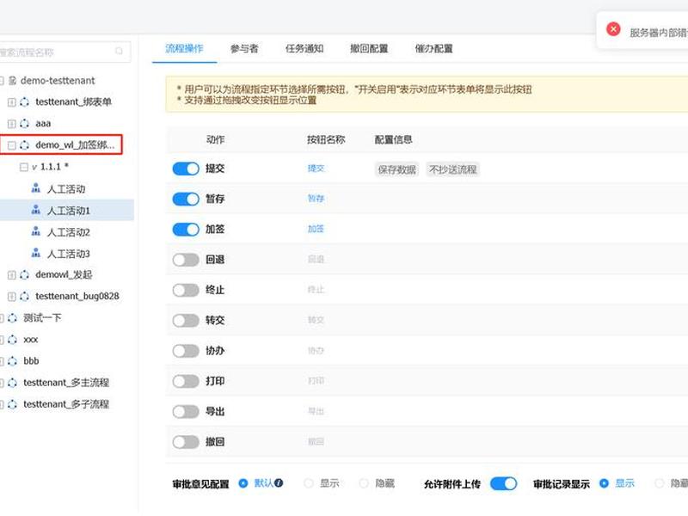The width and height of the screenshot is (688, 516).
Task: Click the red error icon in notification
Action: [613, 29]
